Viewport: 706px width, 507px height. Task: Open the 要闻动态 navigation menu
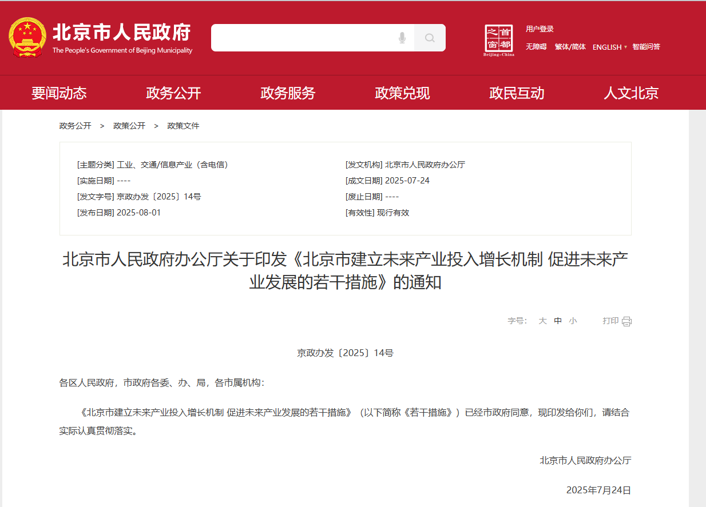[x=59, y=93]
